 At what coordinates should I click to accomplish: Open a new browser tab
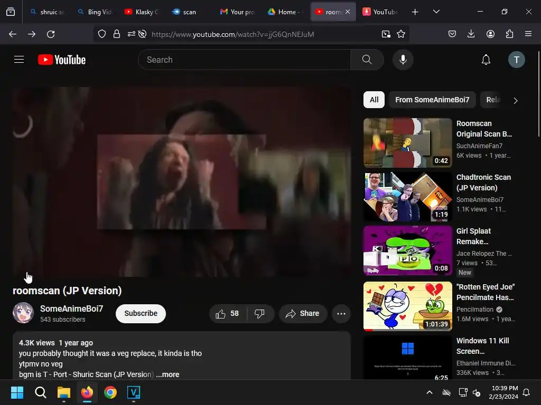[x=415, y=12]
